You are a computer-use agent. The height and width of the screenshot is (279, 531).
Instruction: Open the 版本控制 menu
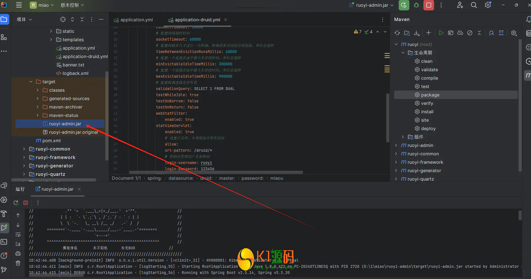click(72, 5)
